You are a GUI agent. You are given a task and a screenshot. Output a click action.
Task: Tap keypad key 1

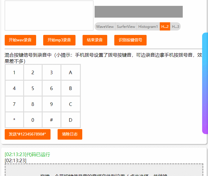point(14,72)
